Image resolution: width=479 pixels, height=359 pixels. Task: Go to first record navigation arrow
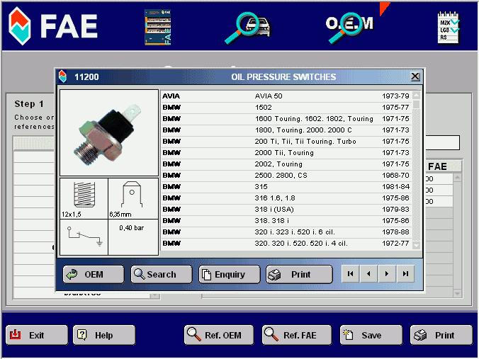pyautogui.click(x=350, y=274)
